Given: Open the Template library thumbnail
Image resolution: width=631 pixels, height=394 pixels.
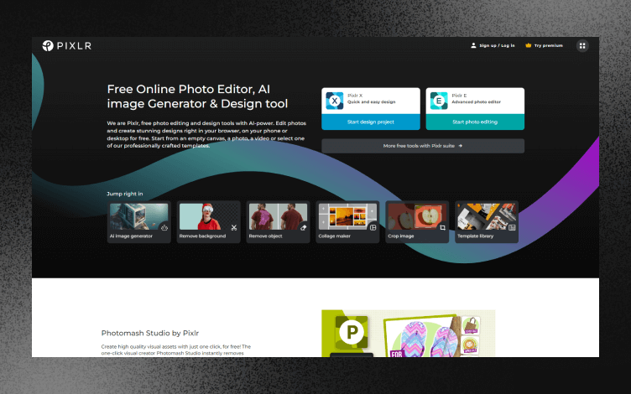Looking at the screenshot, I should pos(487,216).
